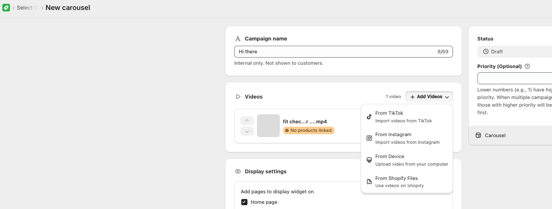Viewport: 552px width, 209px height.
Task: Click Internal only. Not shown to customers text
Action: (279, 63)
